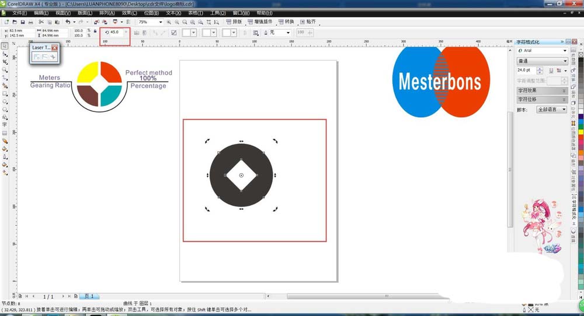This screenshot has height=316, width=584.
Task: Click the Undo arrow icon
Action: click(68, 22)
